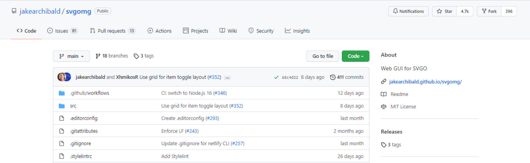The height and width of the screenshot is (163, 530).
Task: Open the .gitignore file
Action: pyautogui.click(x=81, y=143)
